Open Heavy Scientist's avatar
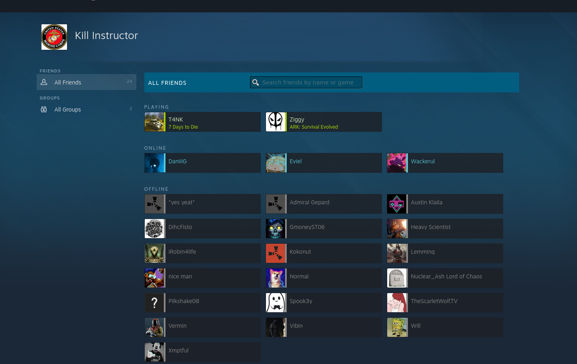 click(397, 229)
